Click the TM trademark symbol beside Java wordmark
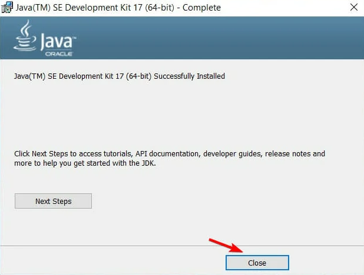Viewport: 364px width, 275px height. [75, 37]
